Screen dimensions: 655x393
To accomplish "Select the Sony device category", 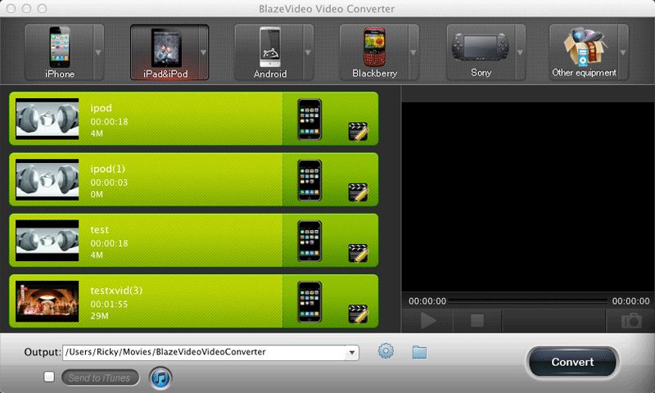I will point(481,52).
